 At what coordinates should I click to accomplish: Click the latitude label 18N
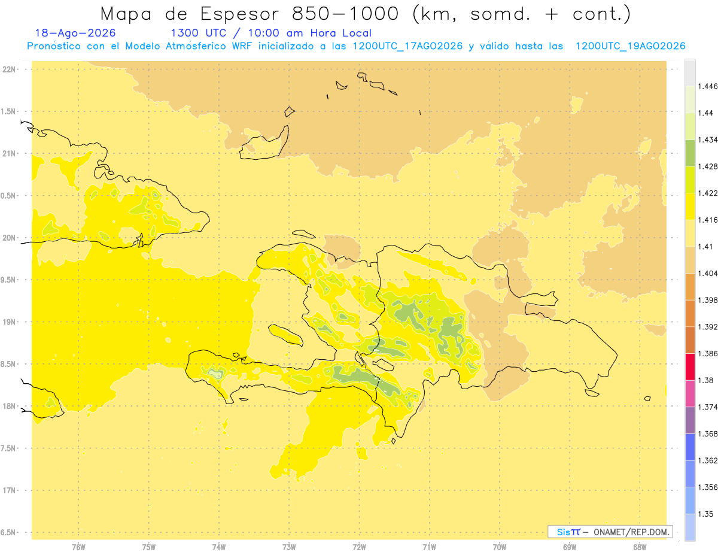coord(8,406)
